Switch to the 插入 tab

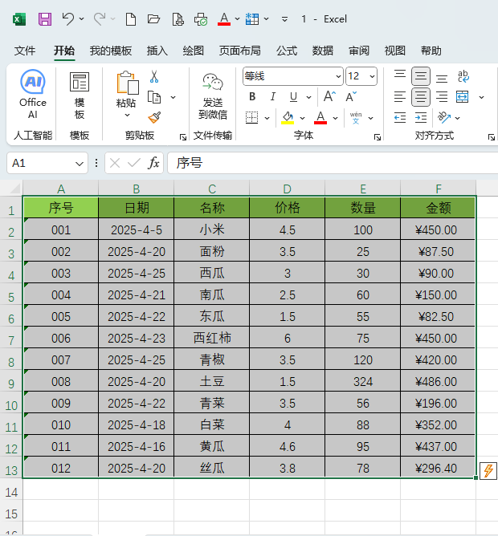pos(157,51)
